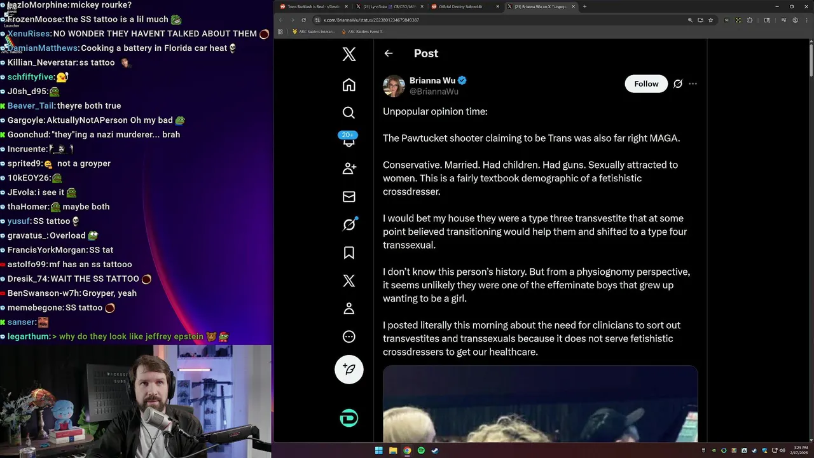The width and height of the screenshot is (814, 458).
Task: Close the Official Destiny Subreddit tab
Action: click(x=498, y=6)
